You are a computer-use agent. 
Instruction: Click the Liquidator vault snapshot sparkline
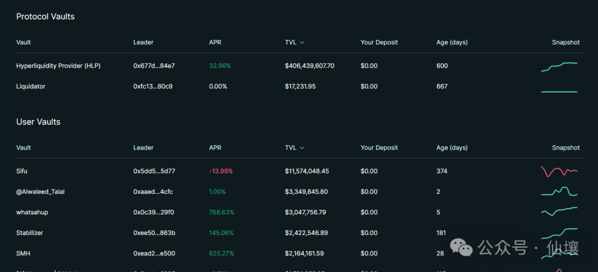pyautogui.click(x=559, y=91)
